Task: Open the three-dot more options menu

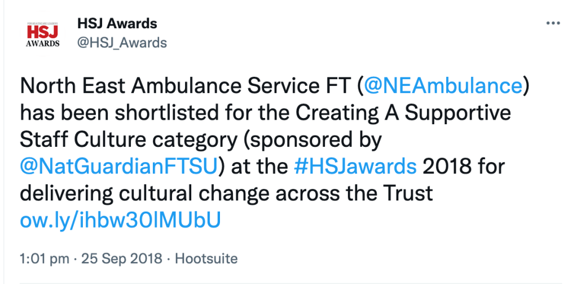Action: tap(553, 24)
